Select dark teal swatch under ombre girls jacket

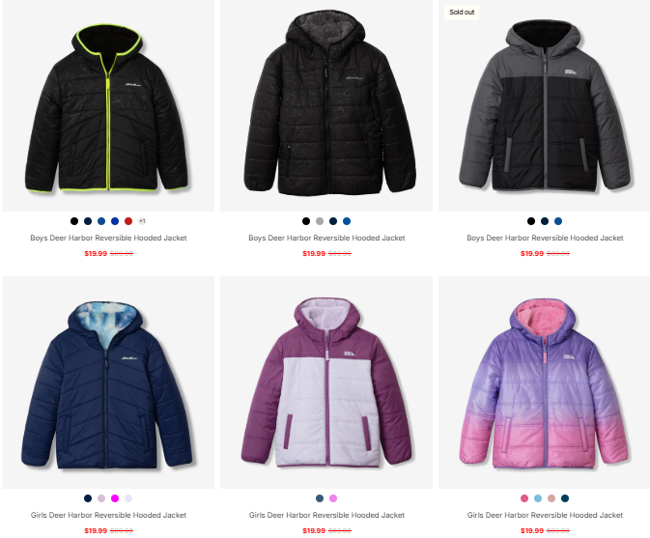[565, 498]
